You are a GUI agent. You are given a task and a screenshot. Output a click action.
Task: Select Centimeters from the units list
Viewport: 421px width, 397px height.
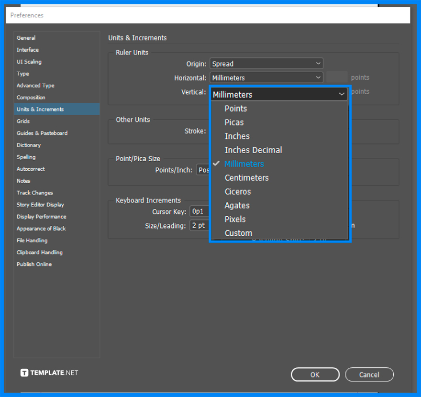[247, 177]
